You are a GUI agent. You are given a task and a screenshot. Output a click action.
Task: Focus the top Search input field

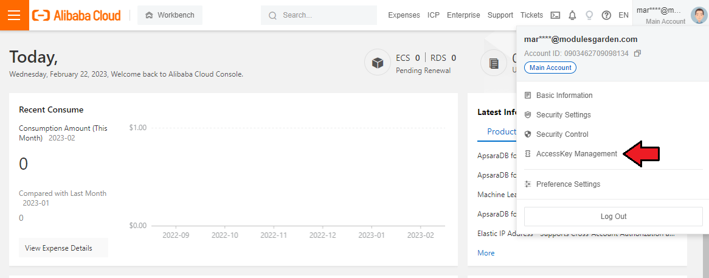pos(319,15)
